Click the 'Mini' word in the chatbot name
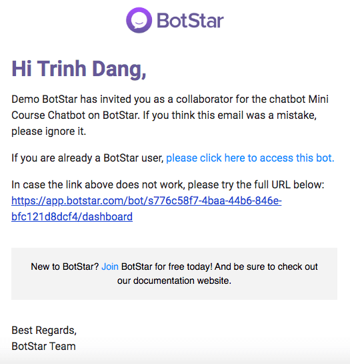 pyautogui.click(x=318, y=99)
